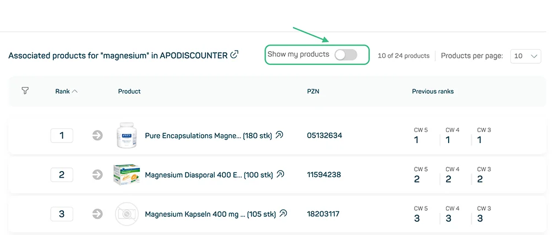Viewport: 556px width, 235px height.
Task: Click the rank 3 number box
Action: coord(62,214)
